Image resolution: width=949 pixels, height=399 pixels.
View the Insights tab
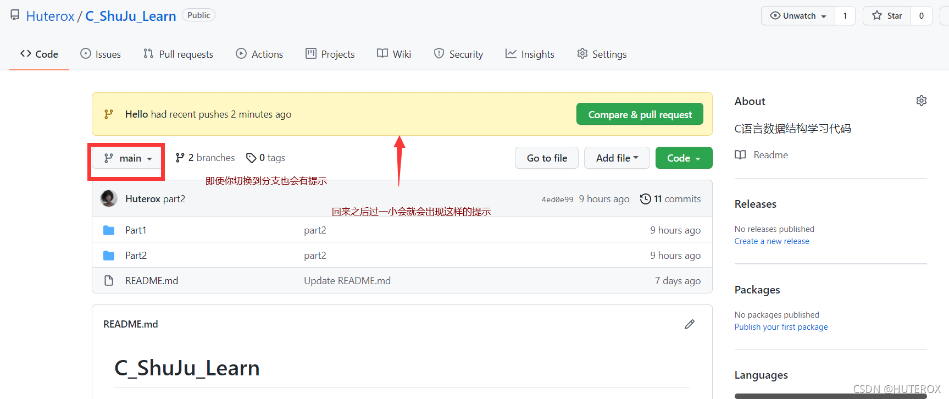pyautogui.click(x=530, y=54)
